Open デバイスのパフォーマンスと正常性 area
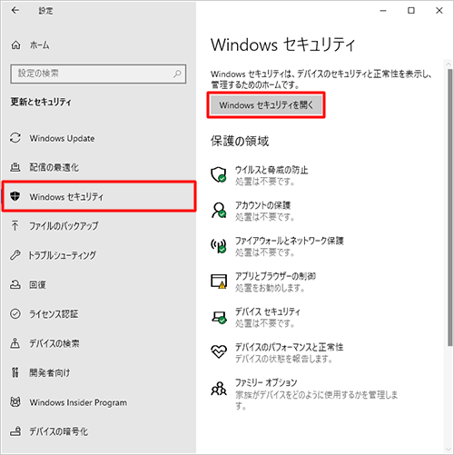Viewport: 454px width, 455px height. 277,352
